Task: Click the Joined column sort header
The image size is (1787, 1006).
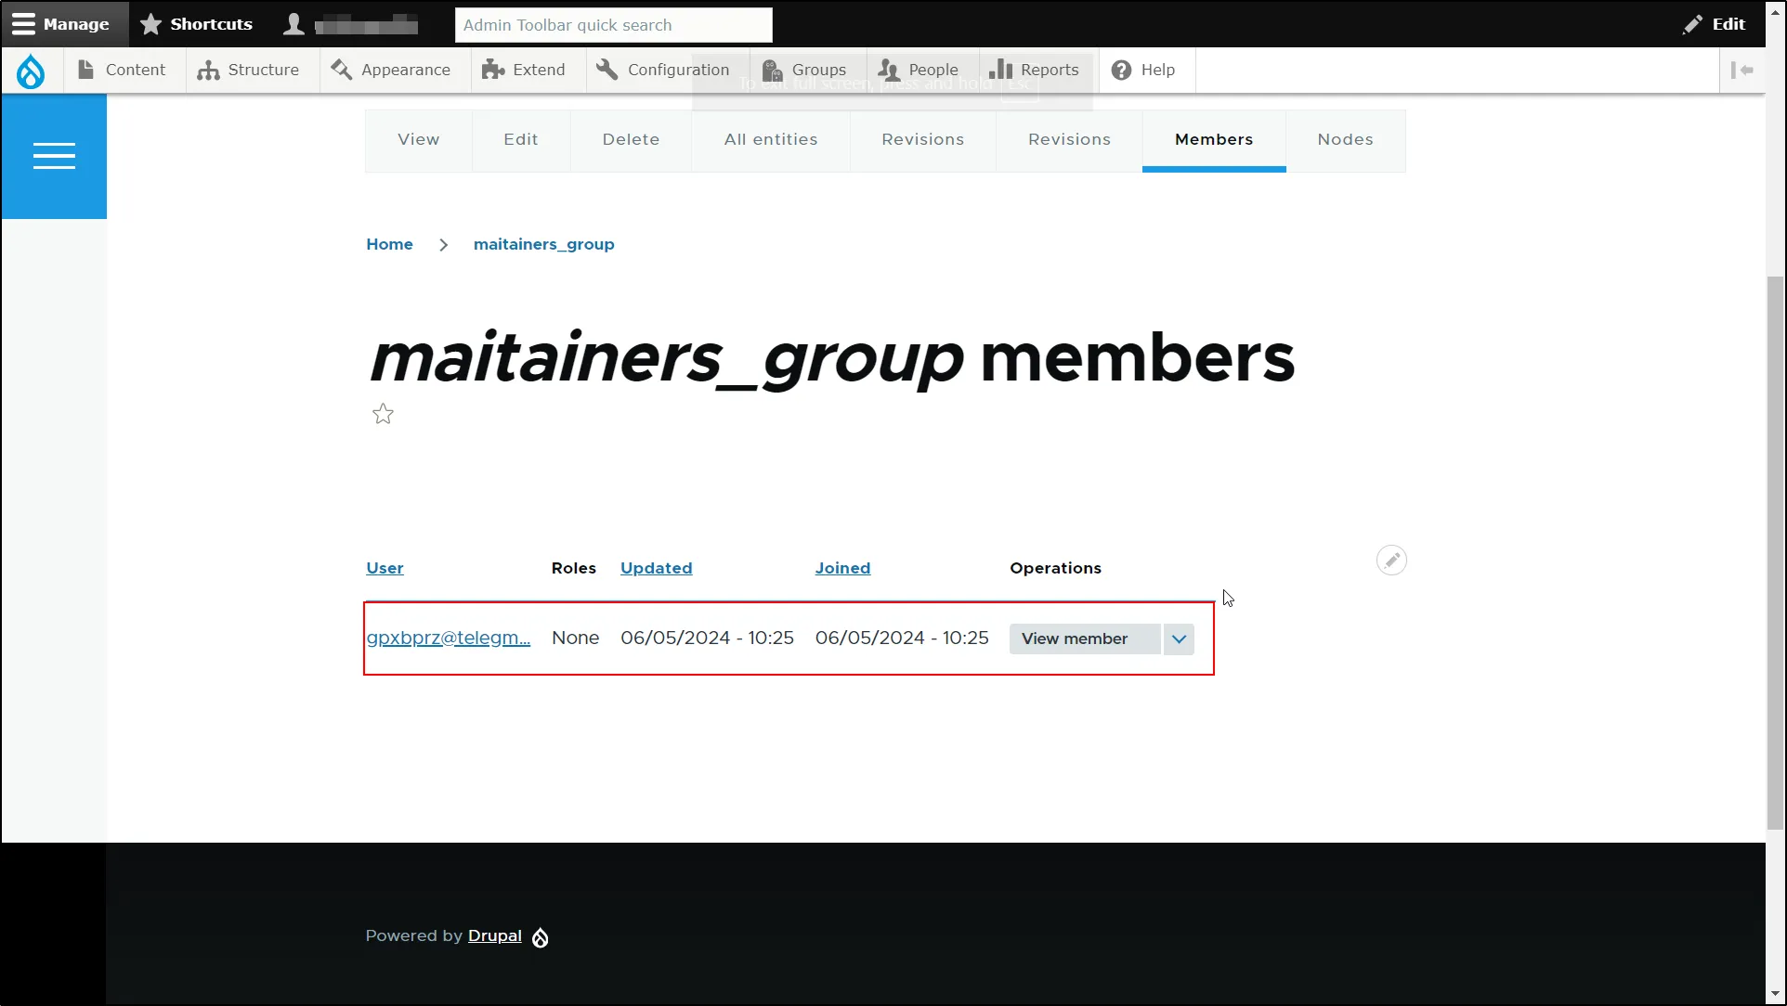Action: 843,568
